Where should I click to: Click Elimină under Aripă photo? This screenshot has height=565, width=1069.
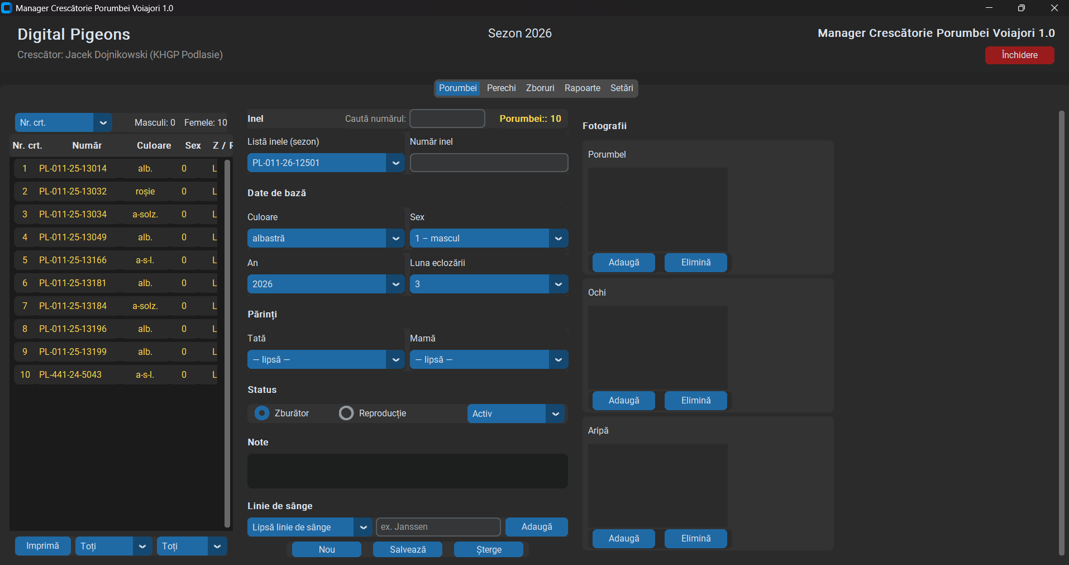pos(696,538)
